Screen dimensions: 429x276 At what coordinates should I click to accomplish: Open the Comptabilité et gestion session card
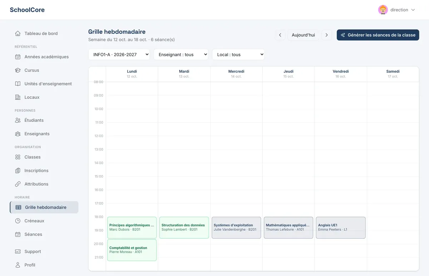(132, 250)
